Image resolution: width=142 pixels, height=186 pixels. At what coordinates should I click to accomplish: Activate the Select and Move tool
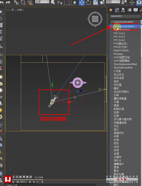point(82,3)
